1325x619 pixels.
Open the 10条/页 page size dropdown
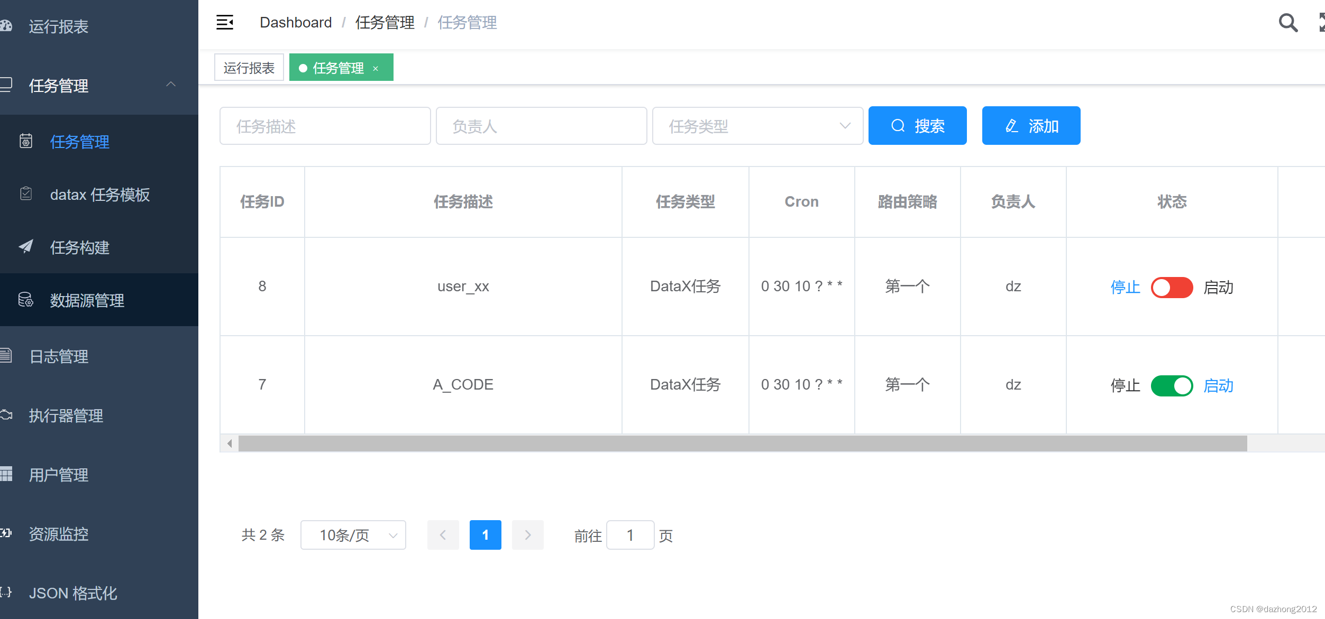tap(353, 535)
